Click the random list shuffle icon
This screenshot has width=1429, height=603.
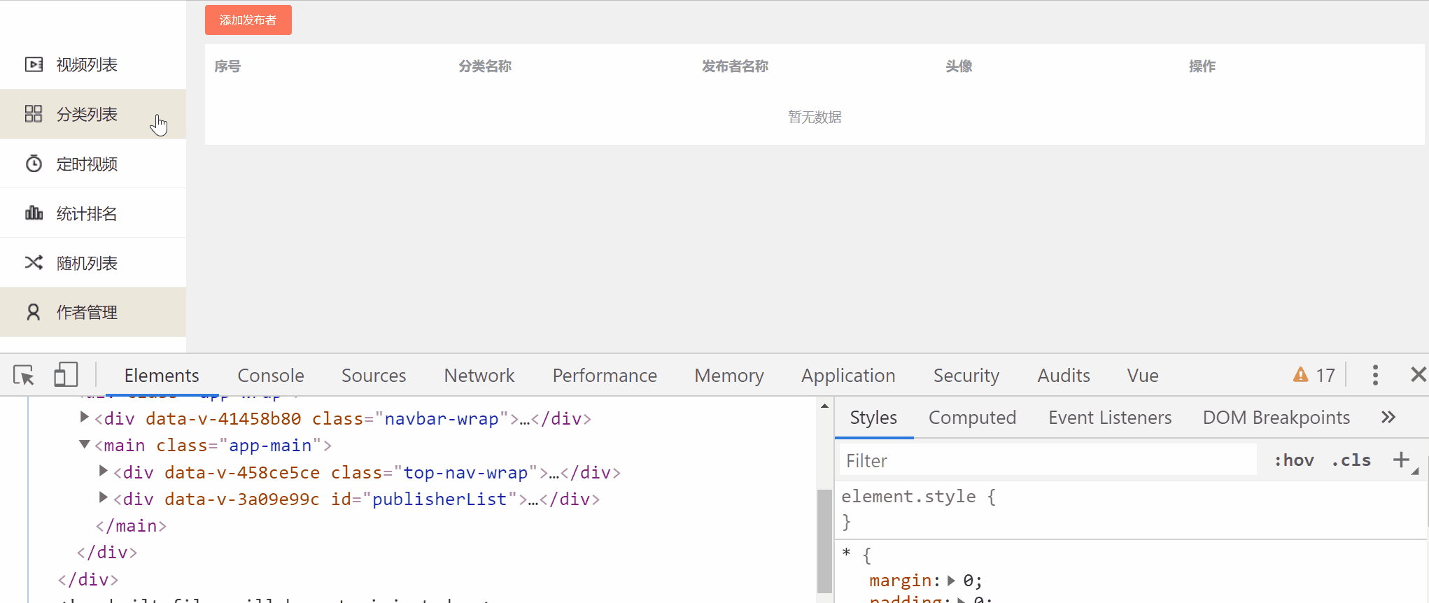pyautogui.click(x=34, y=263)
